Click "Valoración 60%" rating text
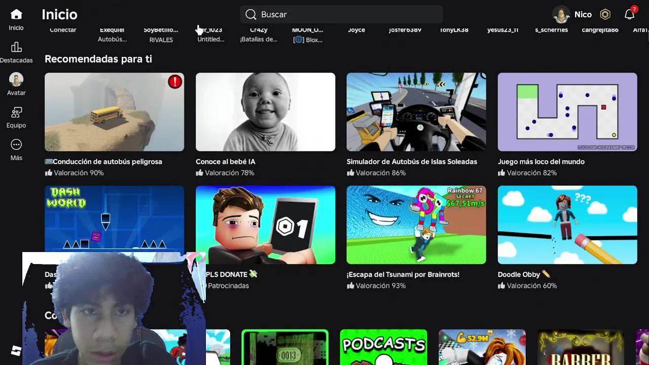Viewport: 649px width, 365px height. coord(532,286)
